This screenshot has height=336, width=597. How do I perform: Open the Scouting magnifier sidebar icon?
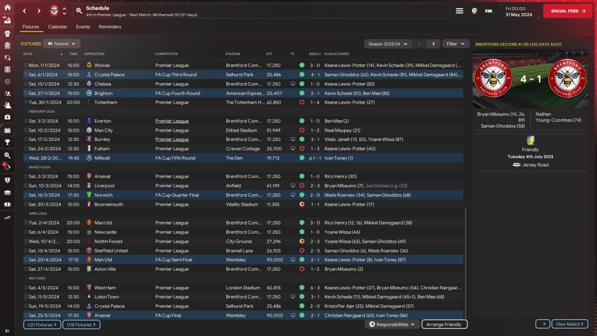pyautogui.click(x=7, y=155)
